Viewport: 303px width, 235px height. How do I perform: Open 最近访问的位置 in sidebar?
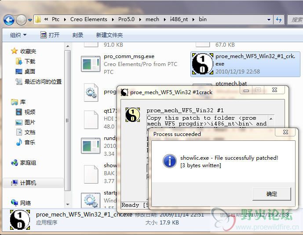pyautogui.click(x=43, y=81)
